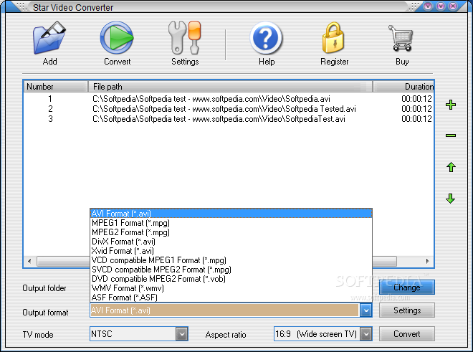
Task: Expand the TV mode NTSC dropdown
Action: tap(182, 334)
